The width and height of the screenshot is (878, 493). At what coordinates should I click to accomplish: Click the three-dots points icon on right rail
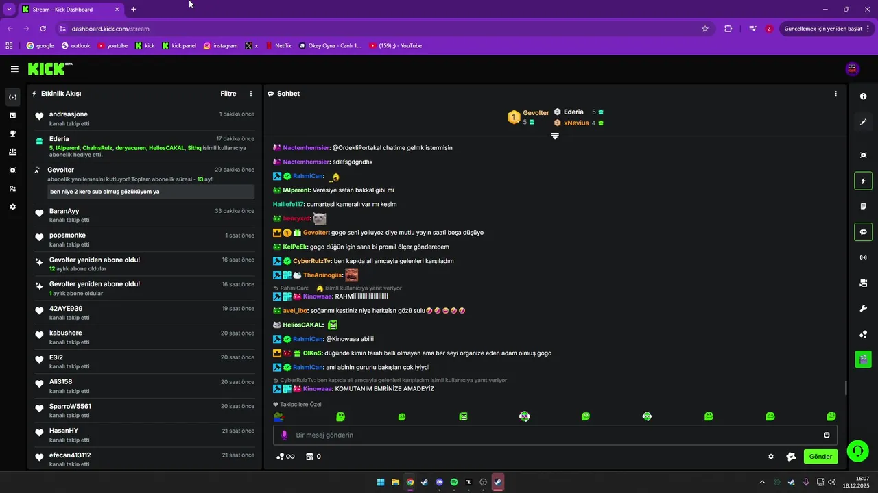[863, 334]
